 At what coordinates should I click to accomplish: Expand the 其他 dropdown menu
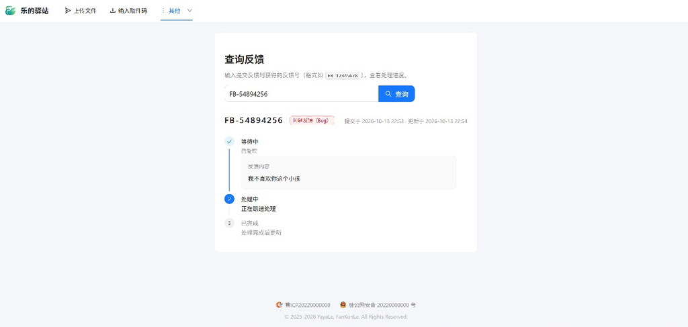(177, 11)
